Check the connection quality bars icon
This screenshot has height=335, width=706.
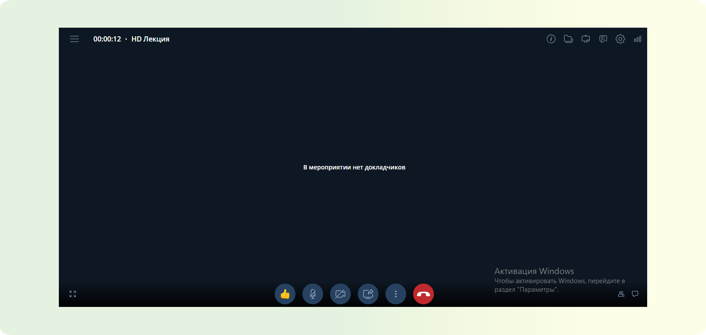pos(638,39)
